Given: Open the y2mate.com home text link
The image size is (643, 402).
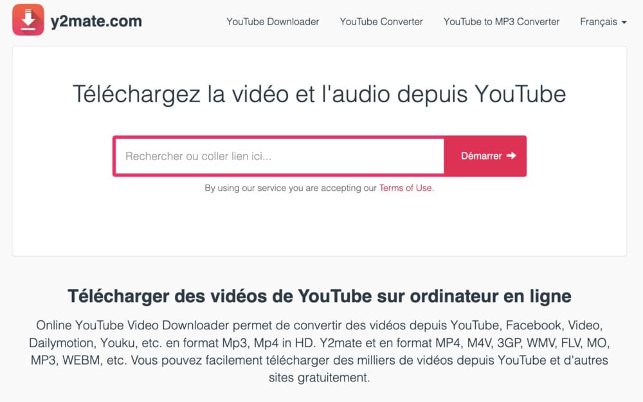Looking at the screenshot, I should tap(96, 21).
